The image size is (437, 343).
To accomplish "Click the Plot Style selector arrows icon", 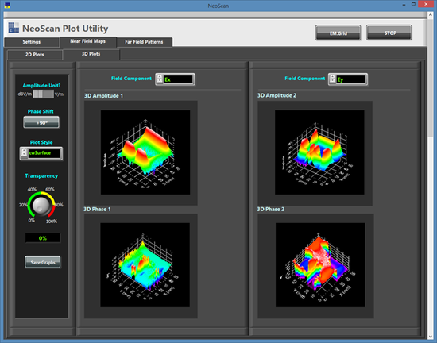I will pos(24,153).
